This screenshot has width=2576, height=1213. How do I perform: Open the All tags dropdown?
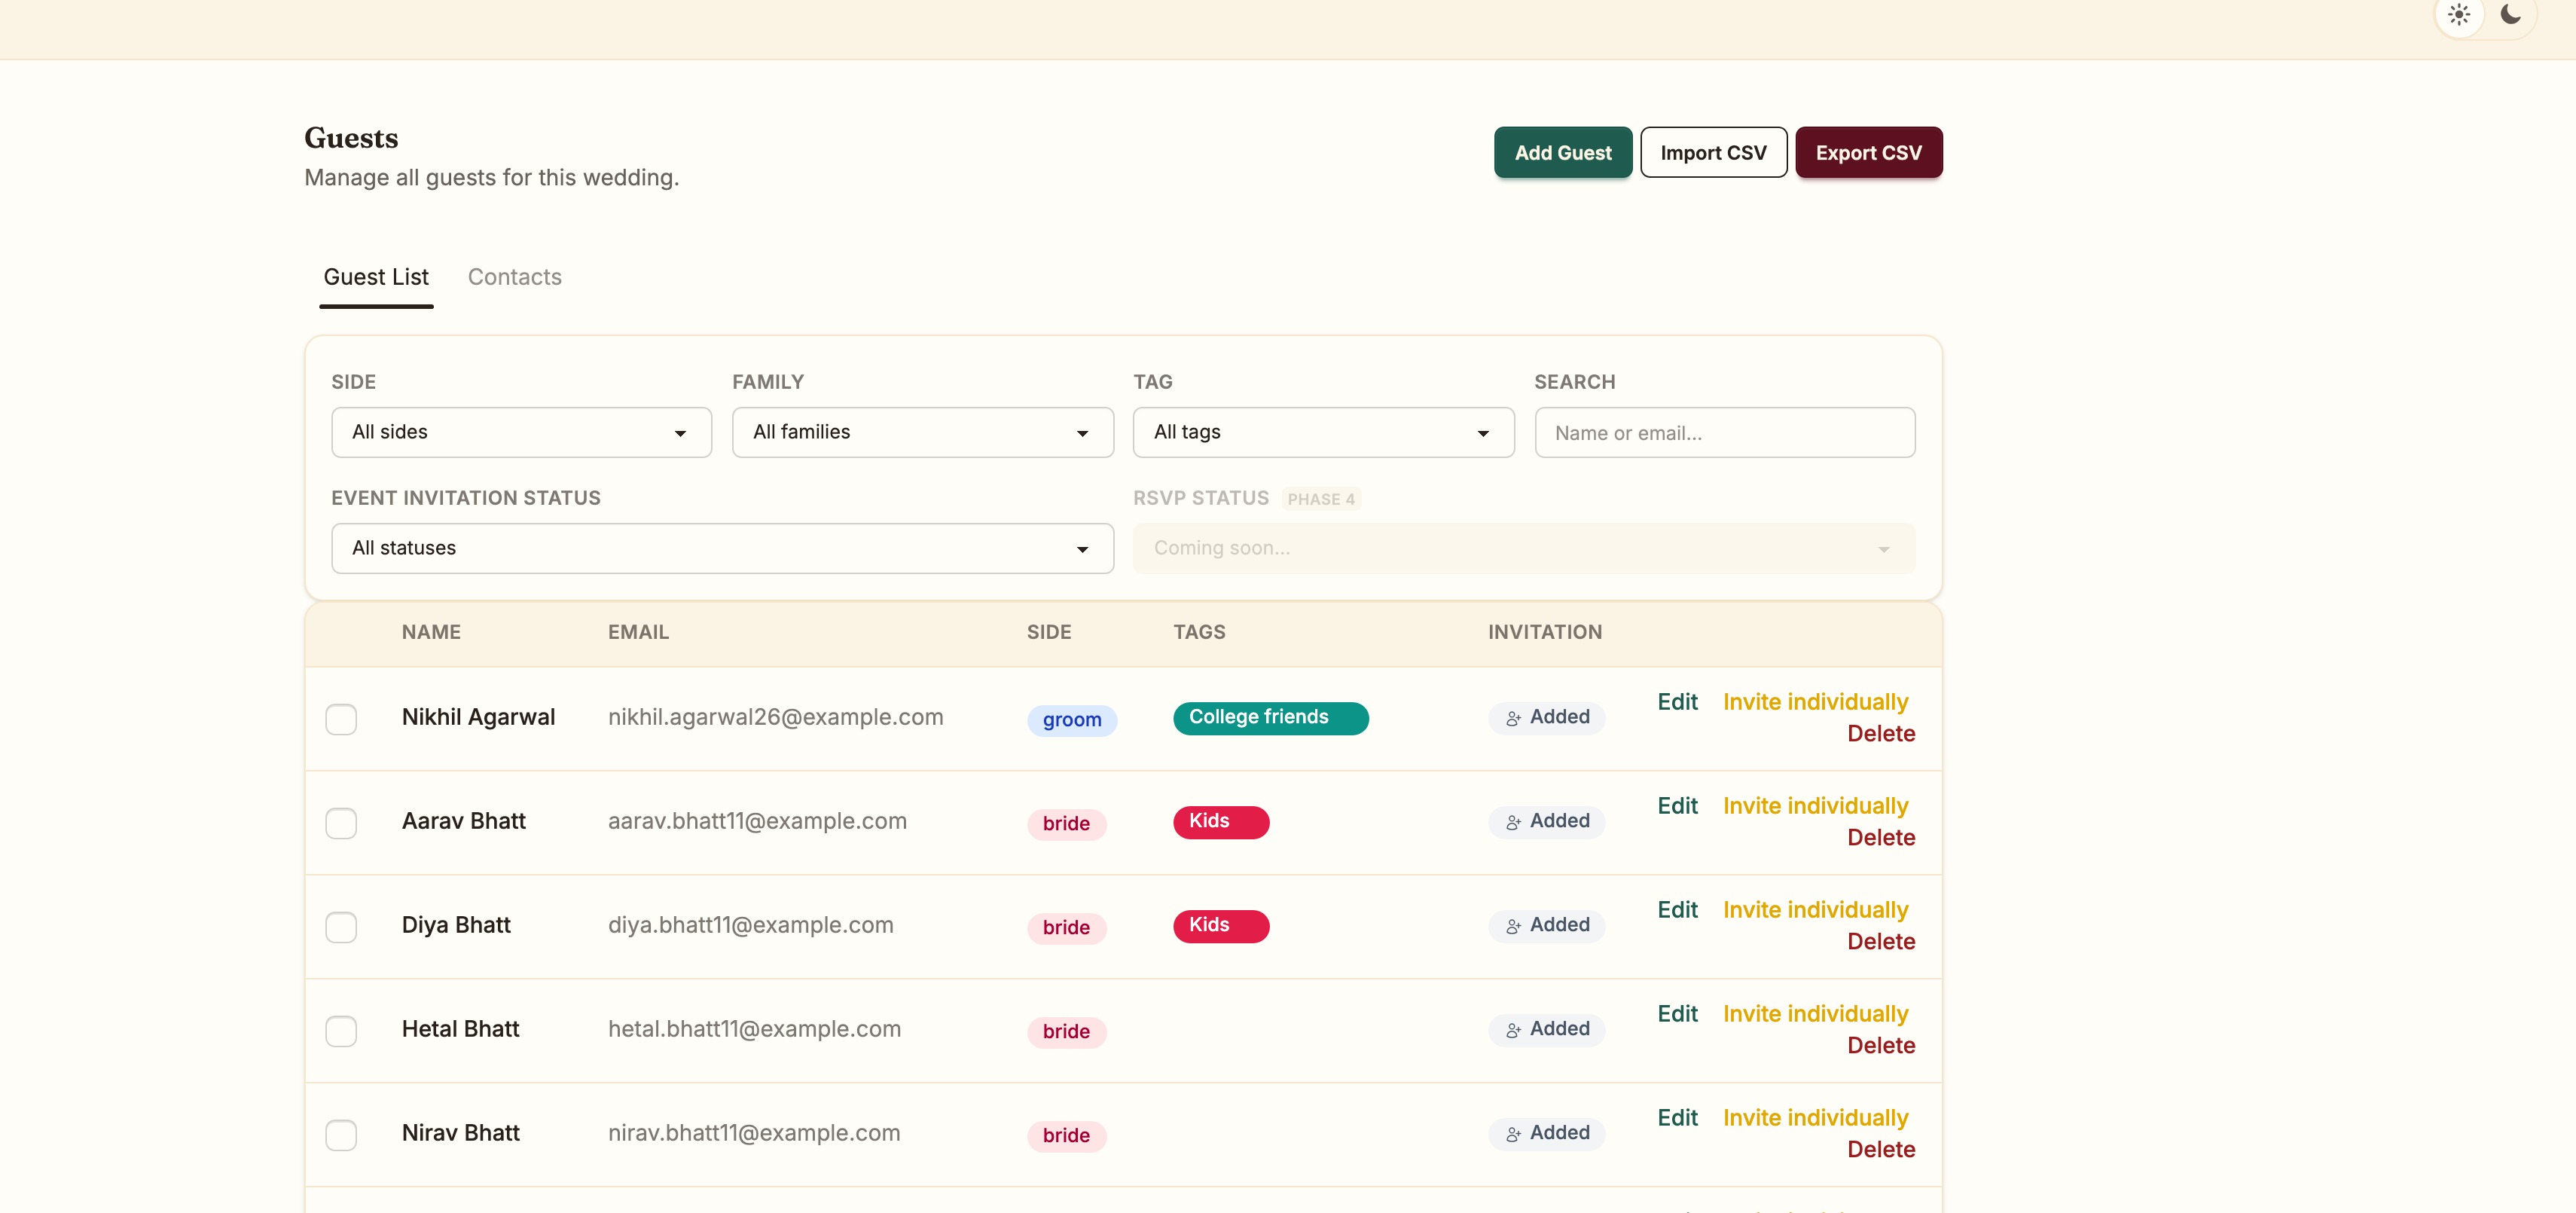1323,432
